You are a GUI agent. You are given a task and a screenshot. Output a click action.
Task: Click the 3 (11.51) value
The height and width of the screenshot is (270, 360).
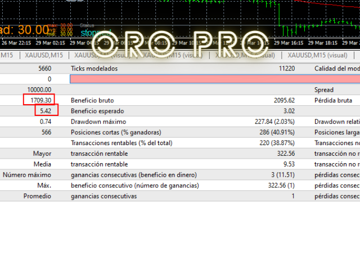coord(283,175)
